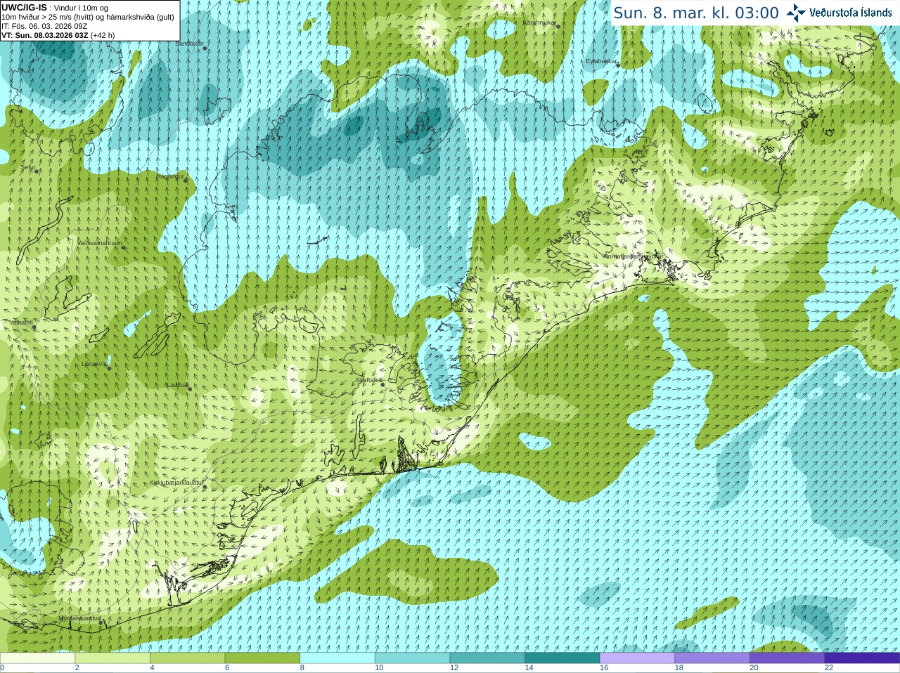This screenshot has width=900, height=673.
Task: Click the 6–8 m/s olive green legend swatch
Action: (262, 658)
